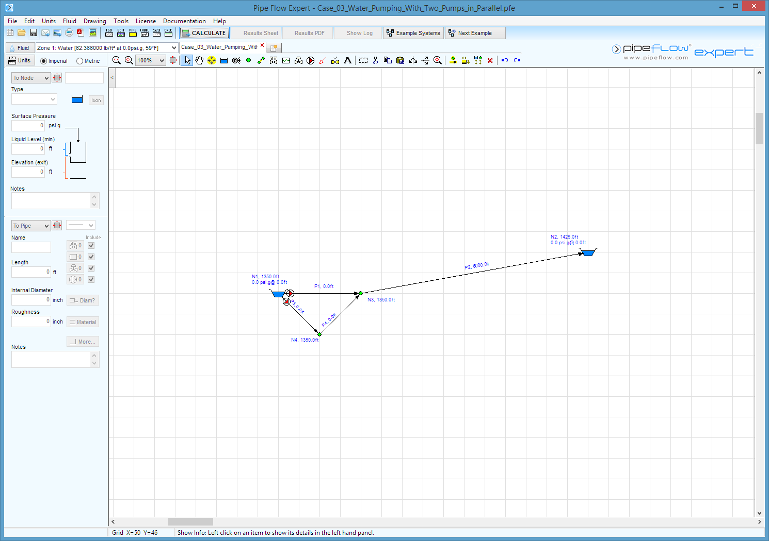Open the node Type dropdown

click(34, 99)
